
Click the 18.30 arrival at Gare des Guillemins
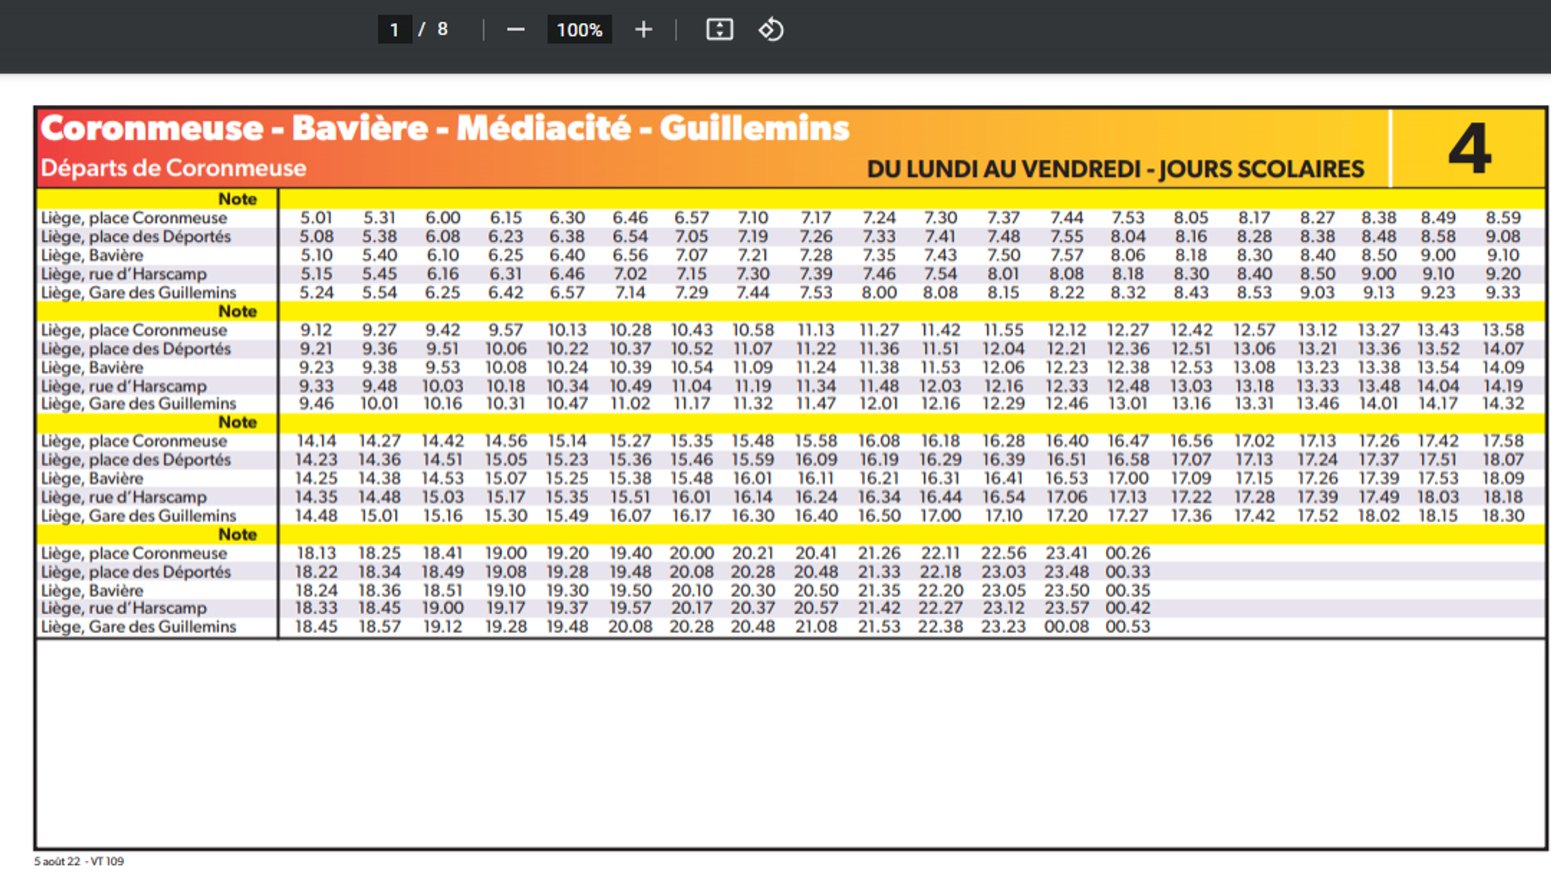click(x=1503, y=516)
